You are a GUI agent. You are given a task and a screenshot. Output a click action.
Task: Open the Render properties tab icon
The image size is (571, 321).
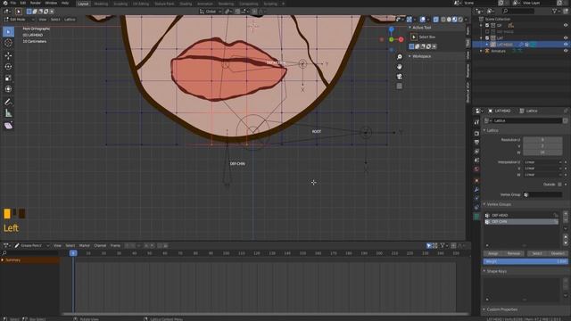point(476,134)
